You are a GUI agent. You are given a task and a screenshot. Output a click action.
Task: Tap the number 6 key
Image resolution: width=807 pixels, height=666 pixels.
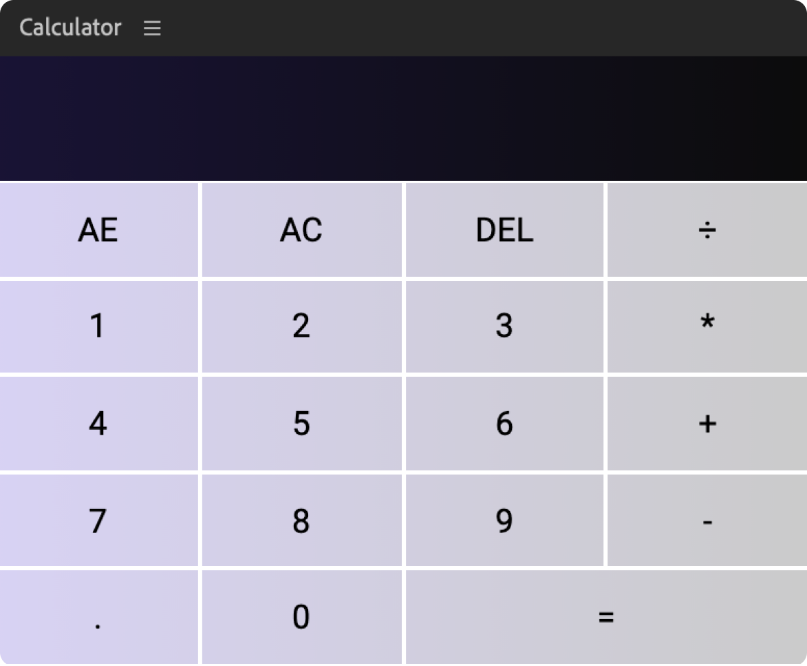504,424
